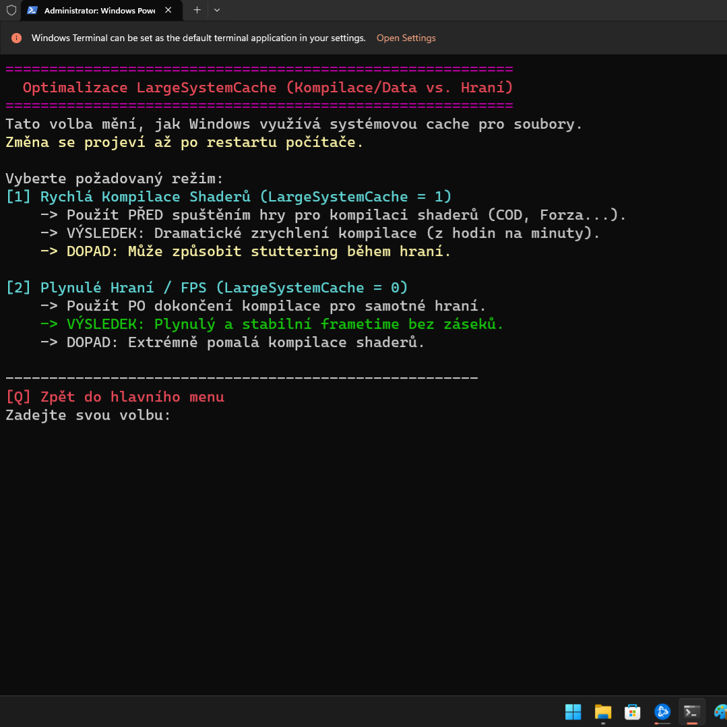Viewport: 727px width, 727px height.
Task: Click the 'Zadejte svou volbu:' input prompt
Action: [88, 415]
